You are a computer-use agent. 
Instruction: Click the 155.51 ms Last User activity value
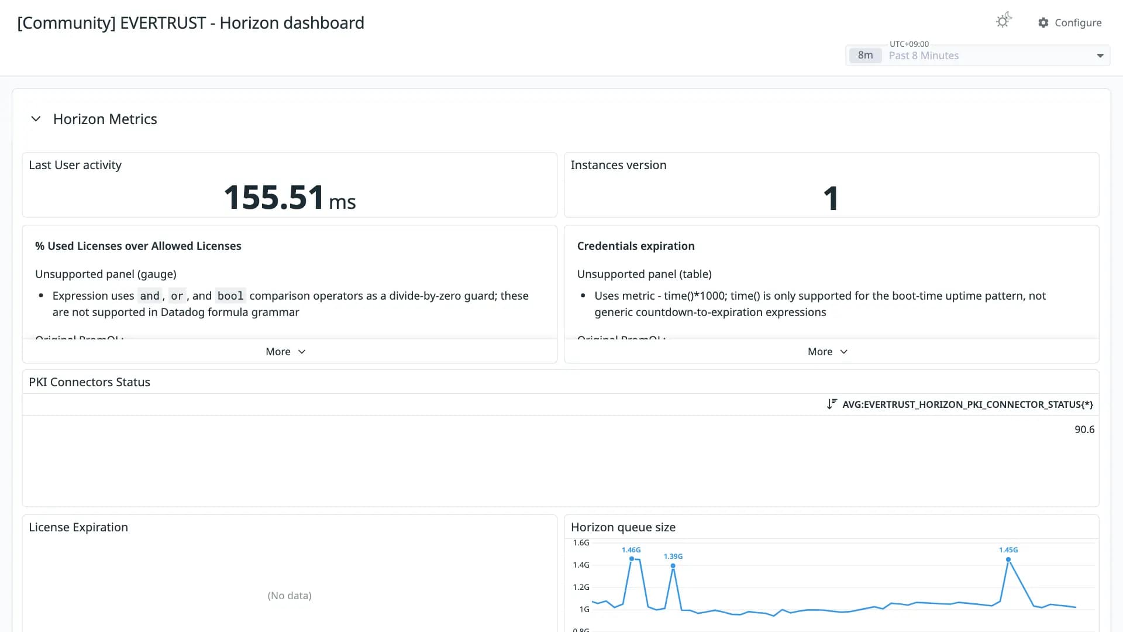(x=290, y=198)
